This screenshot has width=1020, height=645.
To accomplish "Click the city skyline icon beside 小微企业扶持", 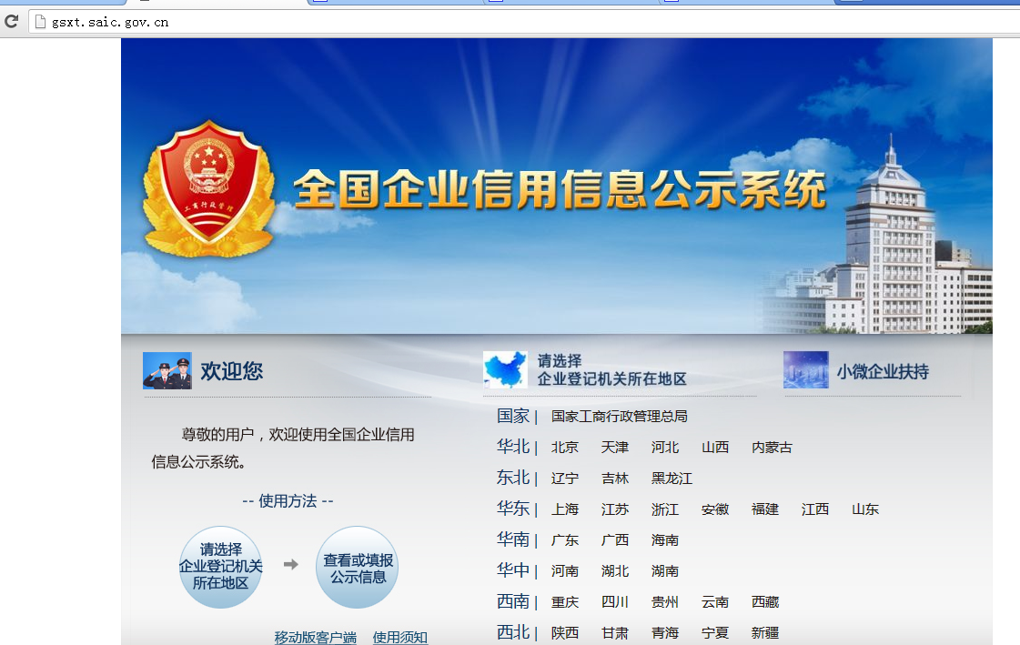I will [x=804, y=369].
